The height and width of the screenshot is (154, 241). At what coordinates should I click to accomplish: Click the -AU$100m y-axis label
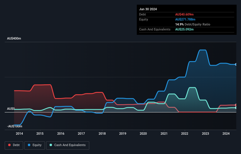[15, 126]
